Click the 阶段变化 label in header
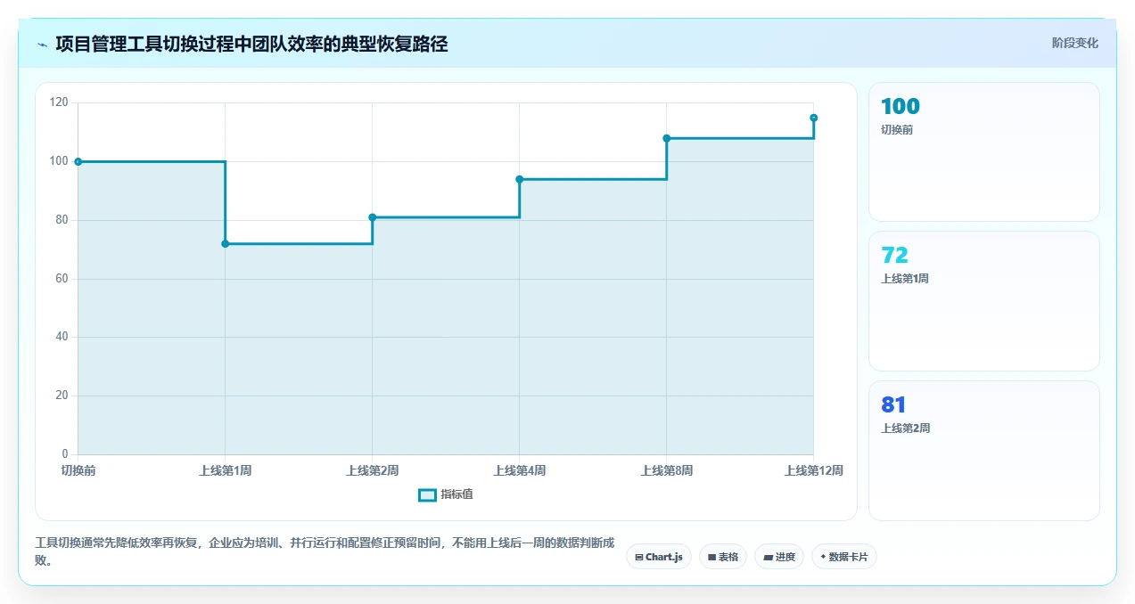 pyautogui.click(x=1075, y=43)
